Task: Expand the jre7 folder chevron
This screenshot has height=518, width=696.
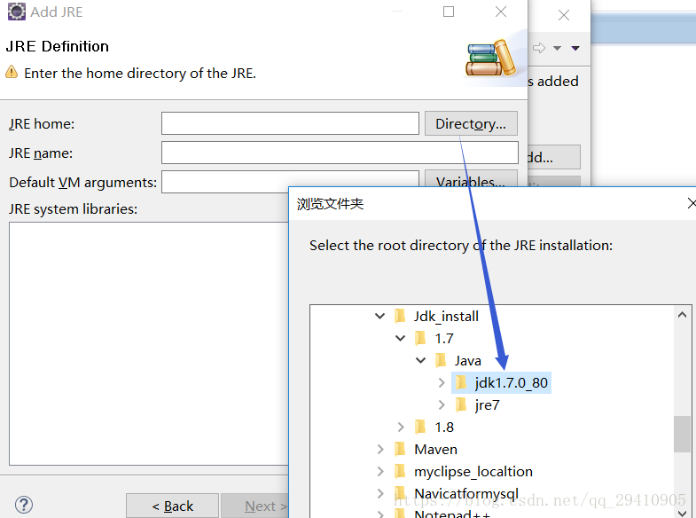Action: pos(442,404)
